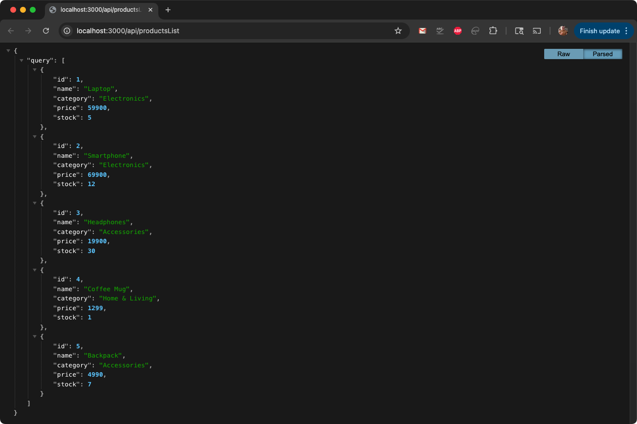Collapse the "query" array
The height and width of the screenshot is (424, 637).
pos(21,61)
